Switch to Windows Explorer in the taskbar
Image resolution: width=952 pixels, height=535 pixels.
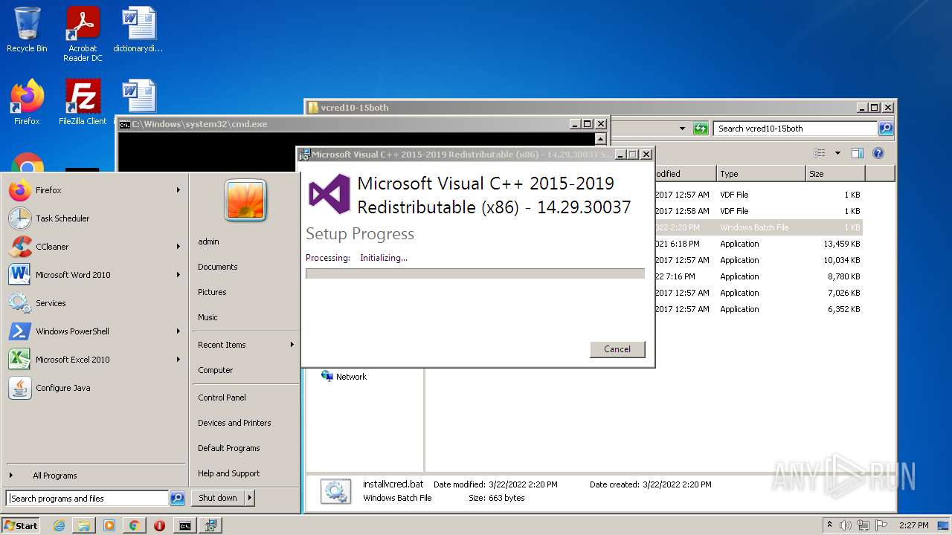pos(84,525)
